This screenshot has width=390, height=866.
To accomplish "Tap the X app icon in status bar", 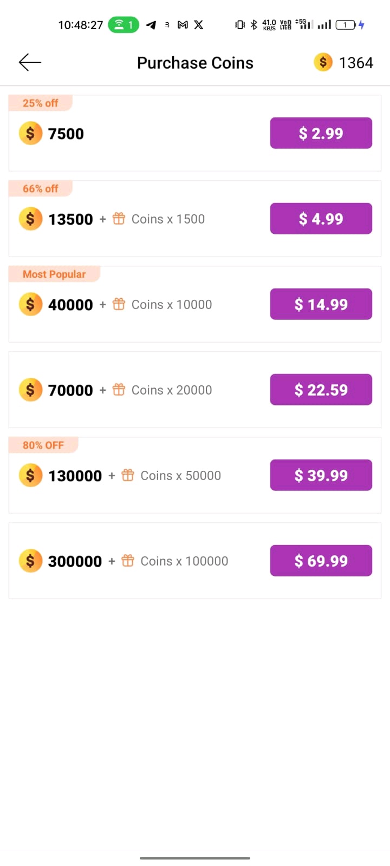I will pyautogui.click(x=199, y=25).
